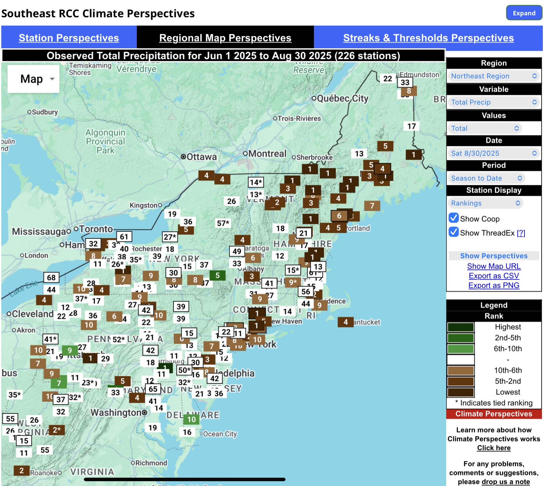Click station marker 65 in Maryland
The width and height of the screenshot is (547, 486).
(x=153, y=389)
